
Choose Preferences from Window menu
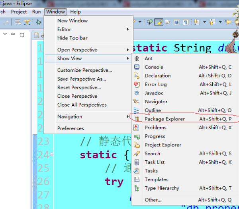click(x=71, y=128)
